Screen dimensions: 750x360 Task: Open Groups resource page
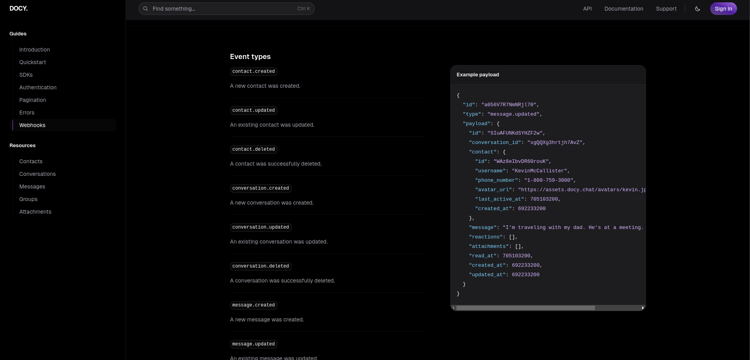[x=28, y=199]
